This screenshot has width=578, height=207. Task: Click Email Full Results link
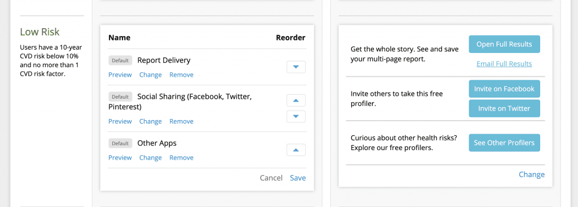tap(504, 64)
